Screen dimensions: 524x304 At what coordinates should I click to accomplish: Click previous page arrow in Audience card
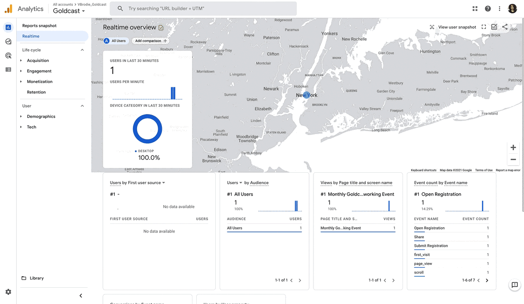pyautogui.click(x=292, y=281)
